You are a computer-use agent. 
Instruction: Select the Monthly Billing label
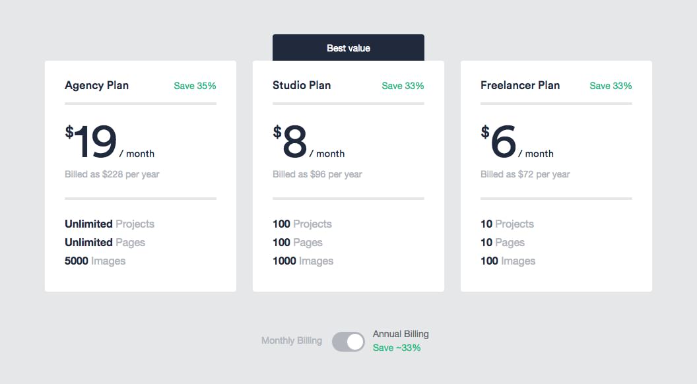click(291, 341)
